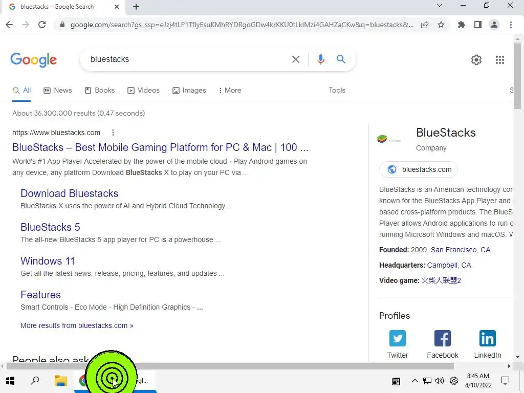524x393 pixels.
Task: Open the BlueStacks 5 sitelink
Action: [x=50, y=227]
